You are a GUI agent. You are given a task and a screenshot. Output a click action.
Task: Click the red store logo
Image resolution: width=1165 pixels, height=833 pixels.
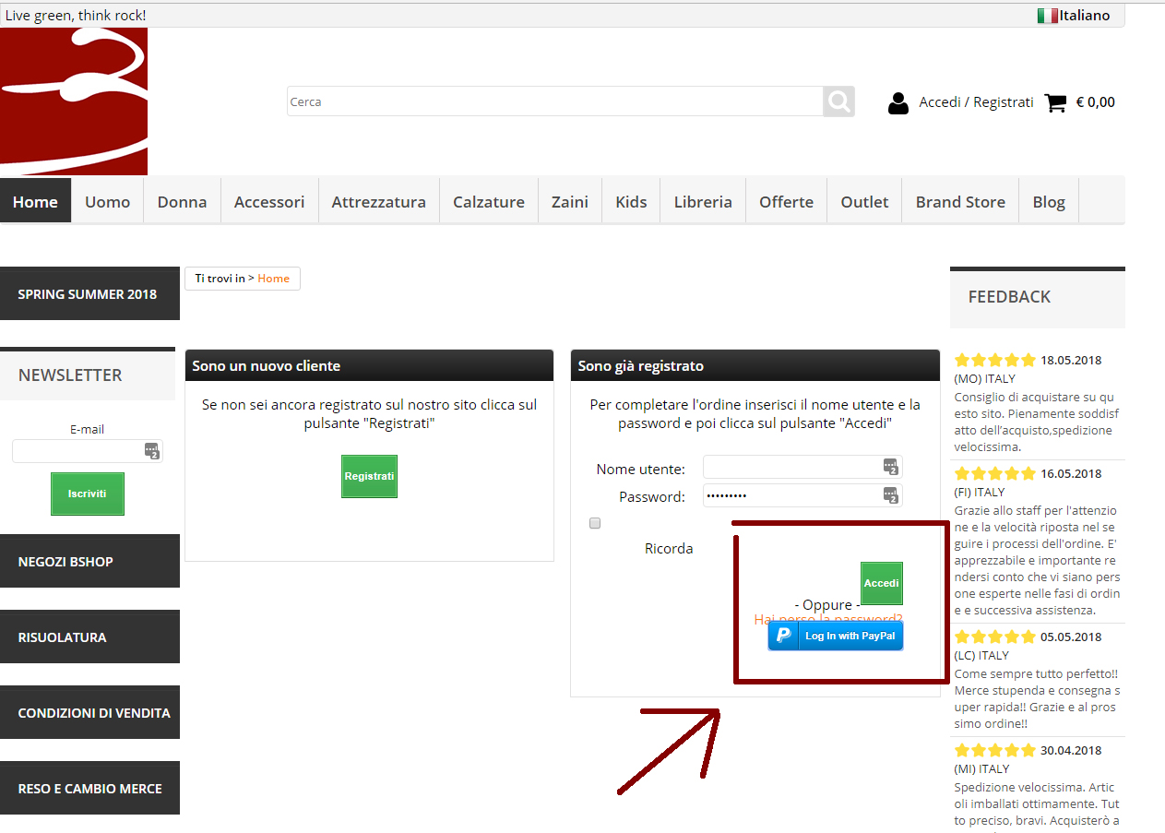[74, 101]
